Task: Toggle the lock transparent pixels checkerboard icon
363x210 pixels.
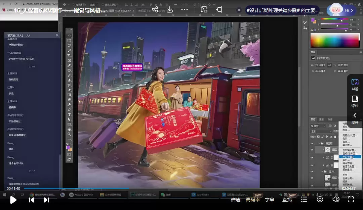Action: point(318,137)
